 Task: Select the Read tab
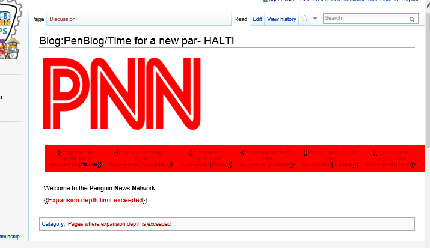click(241, 19)
